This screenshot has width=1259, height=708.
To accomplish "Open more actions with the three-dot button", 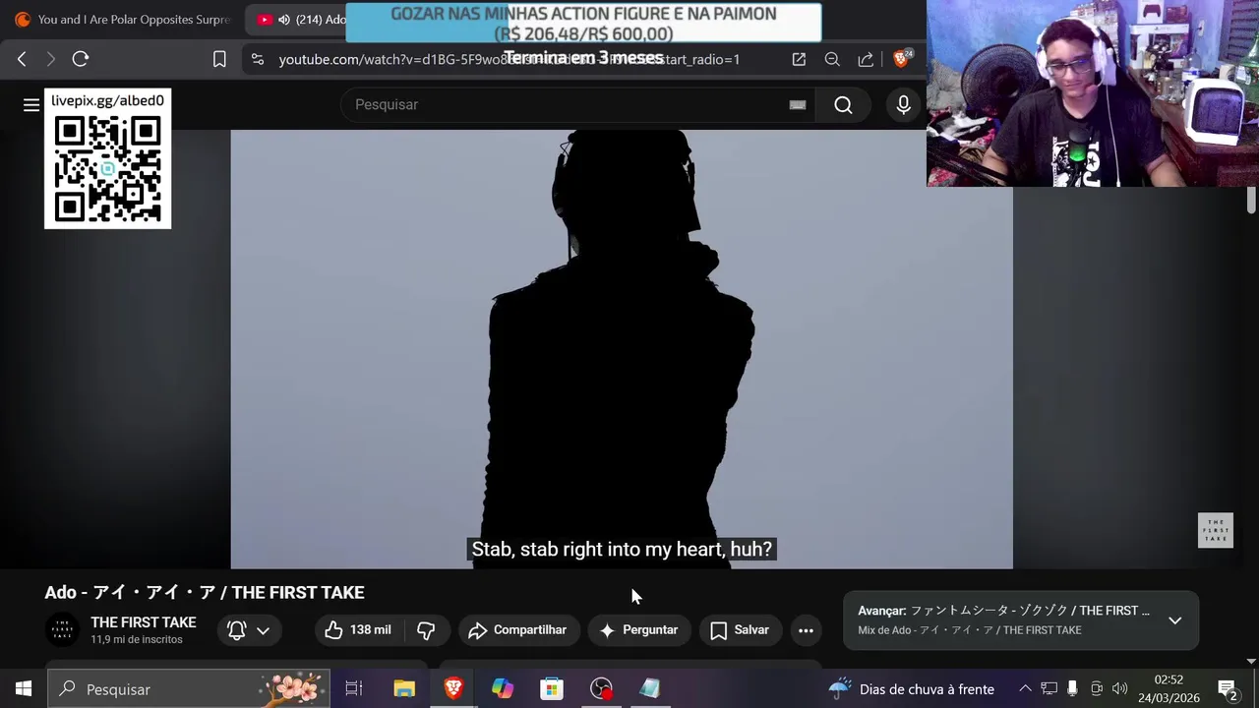I will [806, 630].
